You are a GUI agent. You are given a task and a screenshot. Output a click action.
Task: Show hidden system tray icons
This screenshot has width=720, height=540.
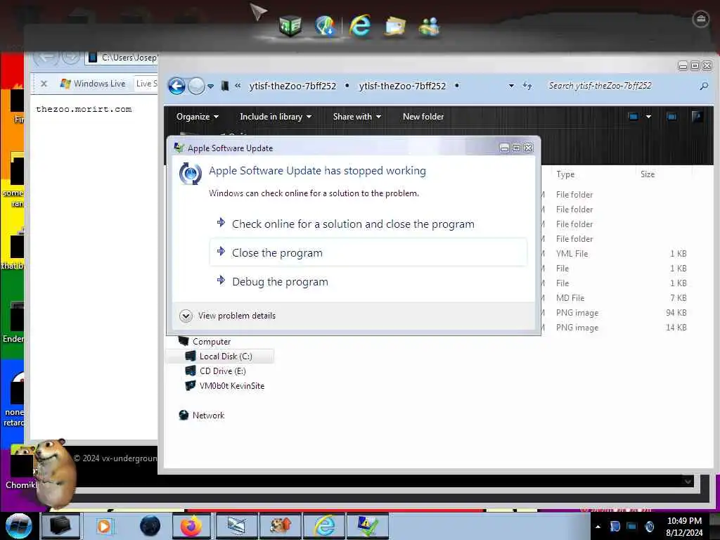[x=598, y=527]
